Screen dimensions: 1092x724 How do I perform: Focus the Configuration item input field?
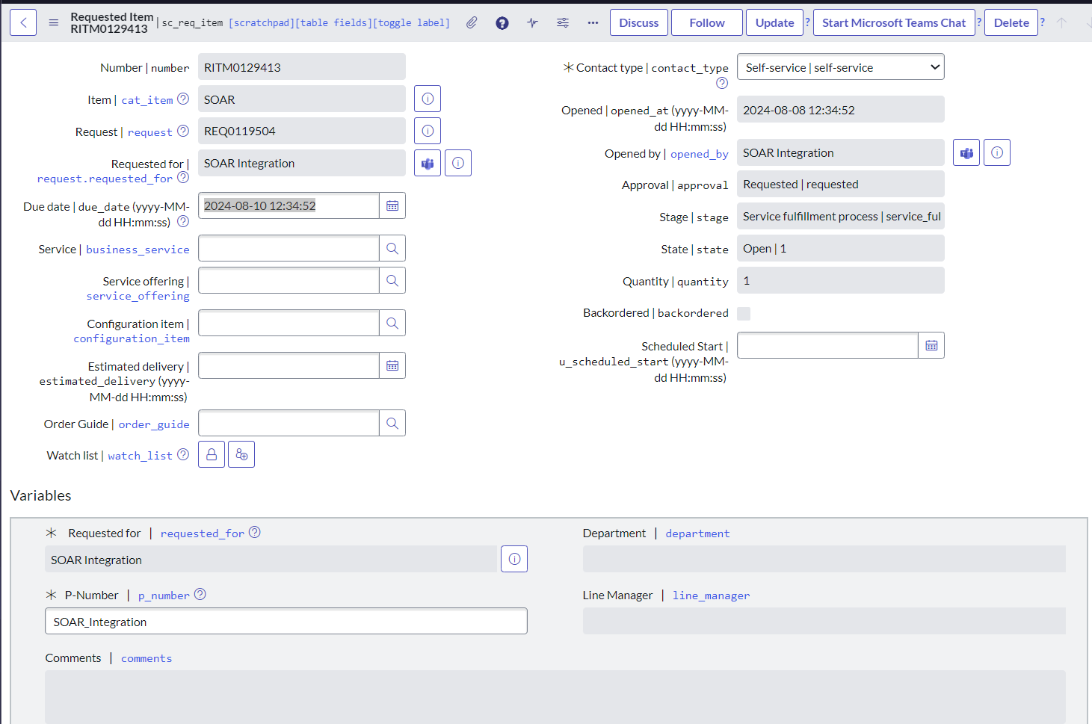click(289, 323)
